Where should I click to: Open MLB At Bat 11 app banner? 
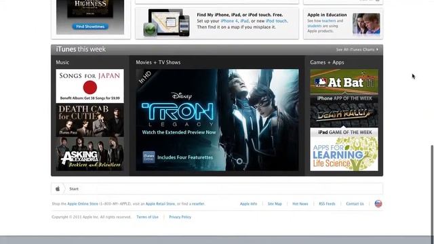(x=344, y=81)
